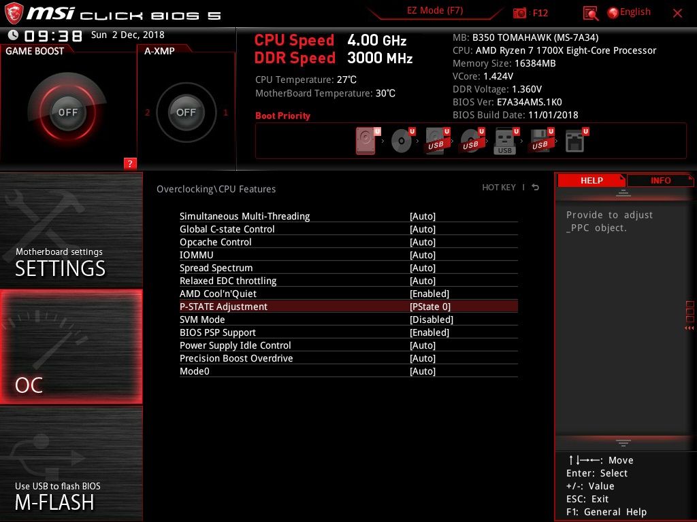Switch to EZ Mode (F7)
This screenshot has height=522, width=697.
coord(435,11)
